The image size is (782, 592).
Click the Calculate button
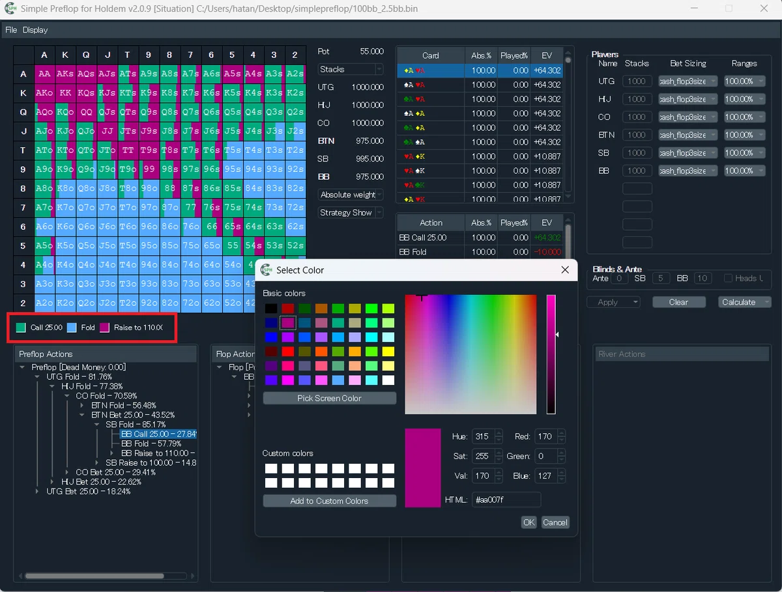click(744, 302)
